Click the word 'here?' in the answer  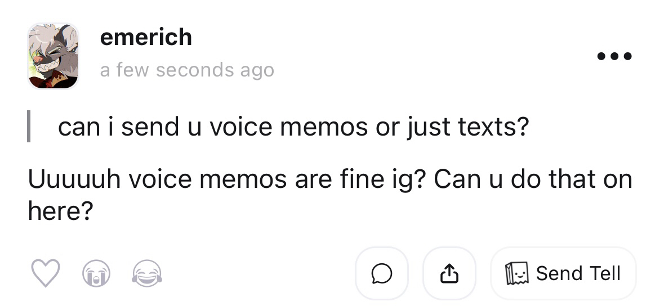60,211
